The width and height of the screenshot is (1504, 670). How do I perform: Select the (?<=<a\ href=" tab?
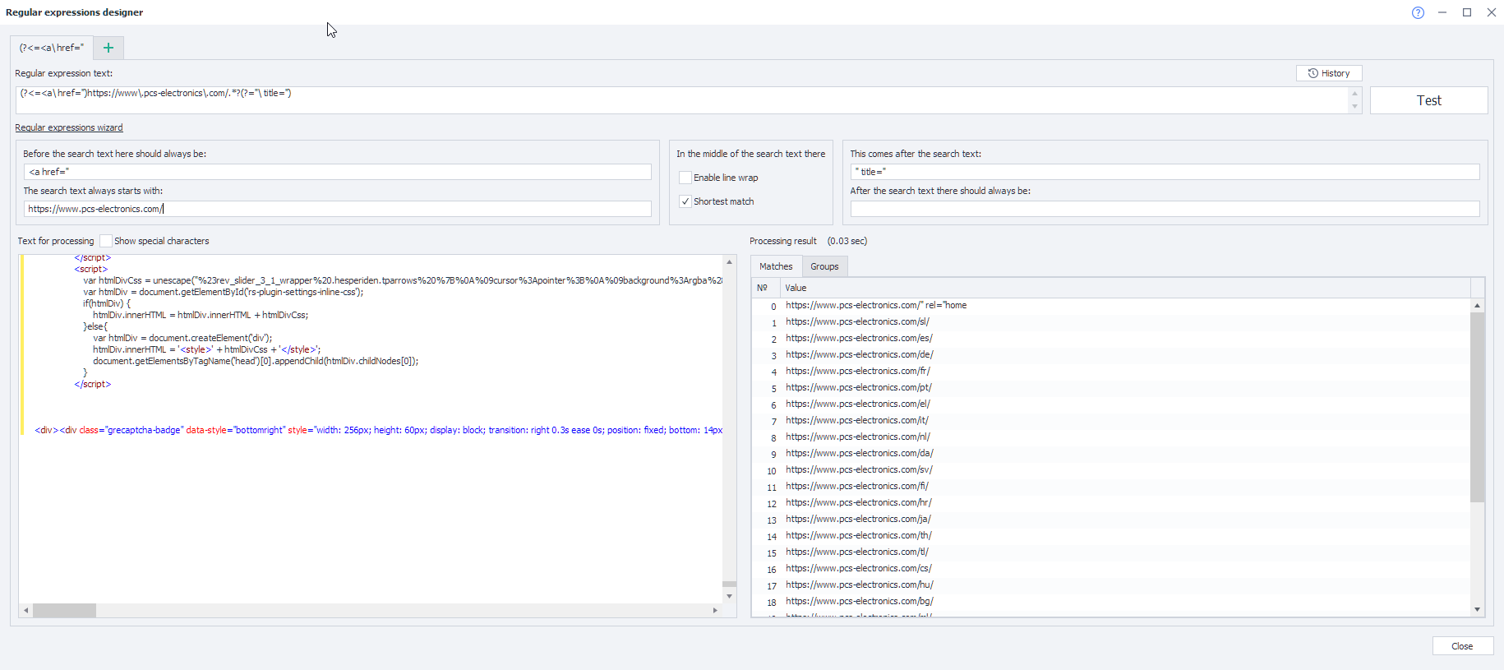(x=52, y=48)
